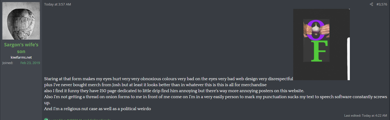390x120 pixels.
Task: Click the "Joined:" label under the username
Action: [8, 63]
